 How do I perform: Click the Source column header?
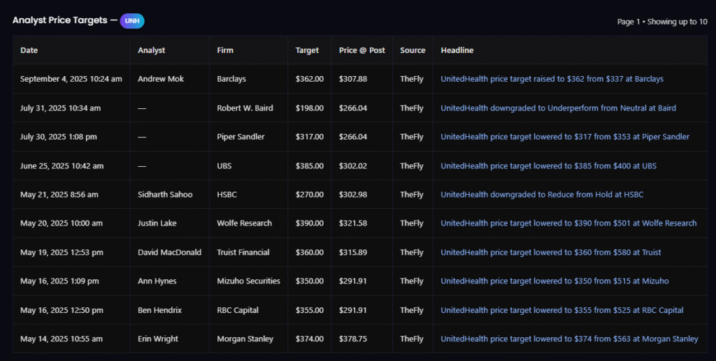[413, 50]
